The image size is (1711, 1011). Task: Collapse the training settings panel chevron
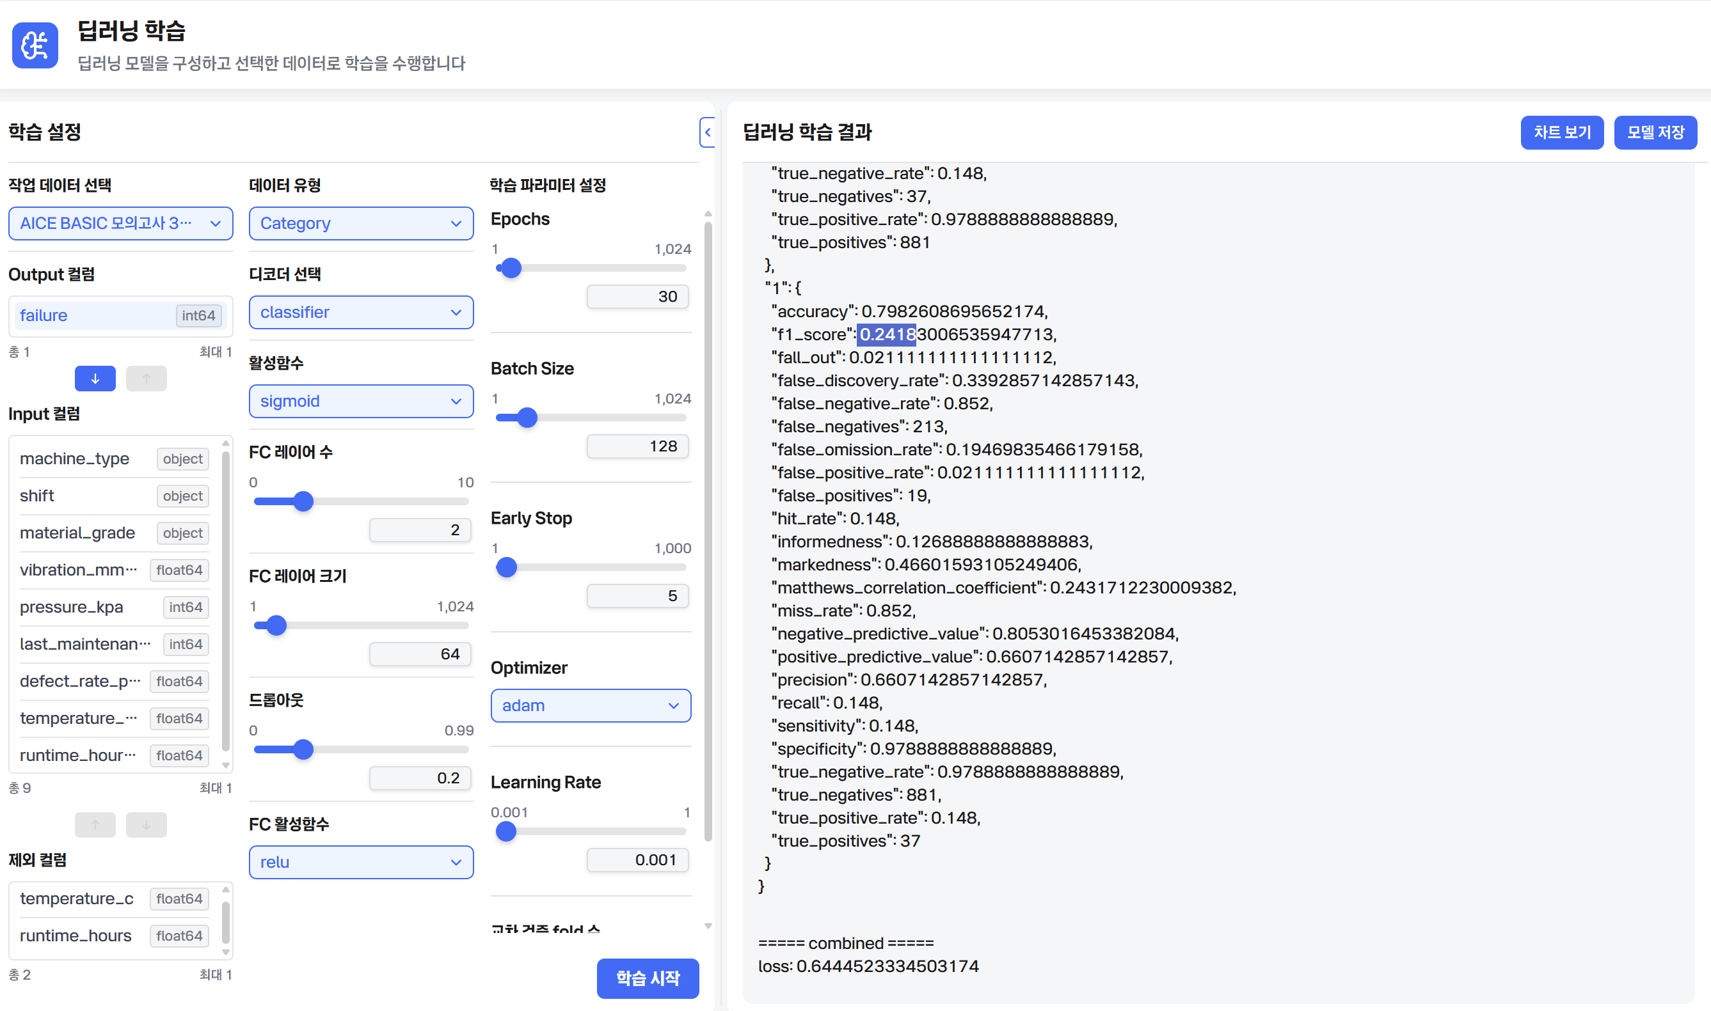(708, 132)
